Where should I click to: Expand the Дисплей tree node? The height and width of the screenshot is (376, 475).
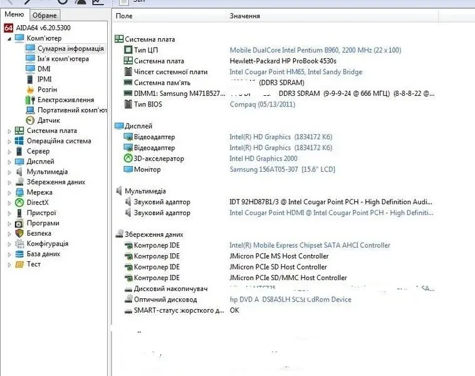tap(9, 162)
